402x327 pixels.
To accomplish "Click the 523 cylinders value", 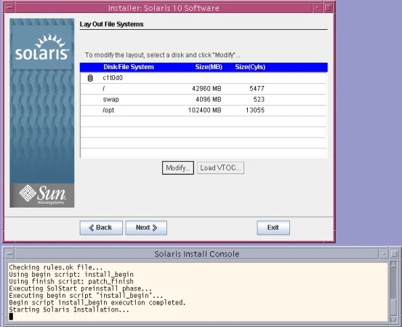I will coord(259,99).
